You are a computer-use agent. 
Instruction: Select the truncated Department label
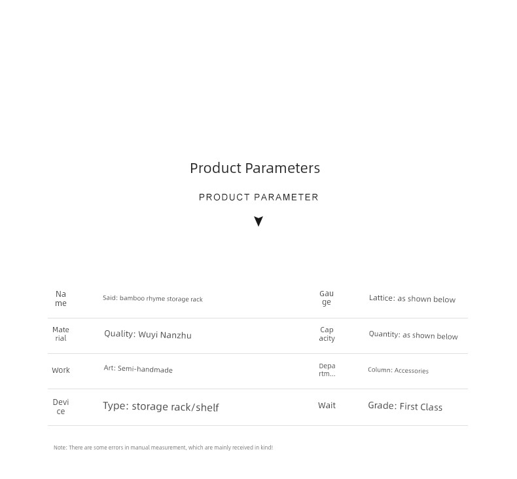pyautogui.click(x=327, y=370)
